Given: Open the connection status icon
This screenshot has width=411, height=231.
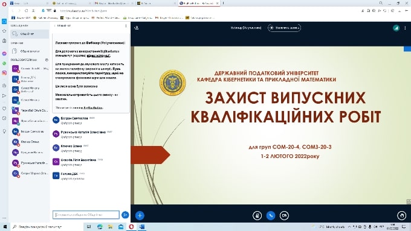Looking at the screenshot, I should click(396, 28).
